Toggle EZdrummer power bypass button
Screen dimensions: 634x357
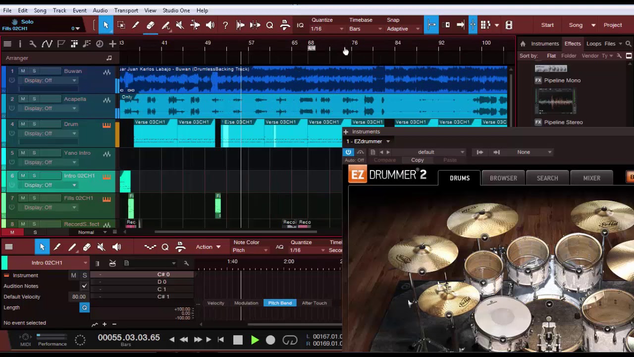point(349,152)
